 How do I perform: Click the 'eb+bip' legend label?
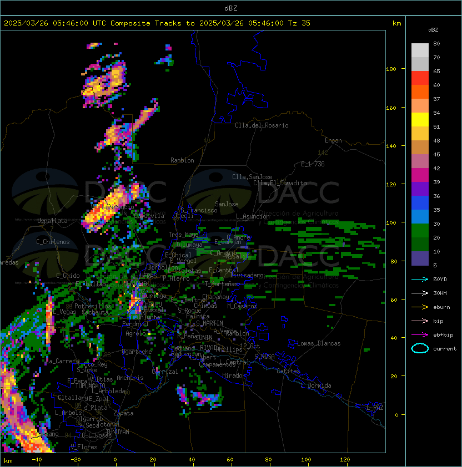point(443,335)
